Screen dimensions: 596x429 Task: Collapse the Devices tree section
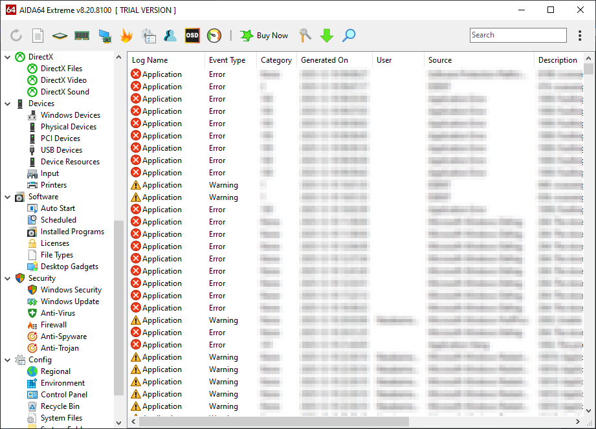point(7,104)
